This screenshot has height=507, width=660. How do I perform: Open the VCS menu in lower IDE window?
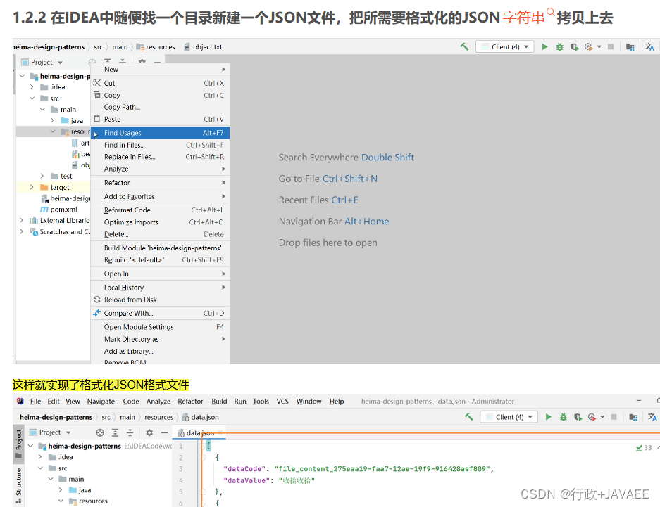[x=282, y=401]
